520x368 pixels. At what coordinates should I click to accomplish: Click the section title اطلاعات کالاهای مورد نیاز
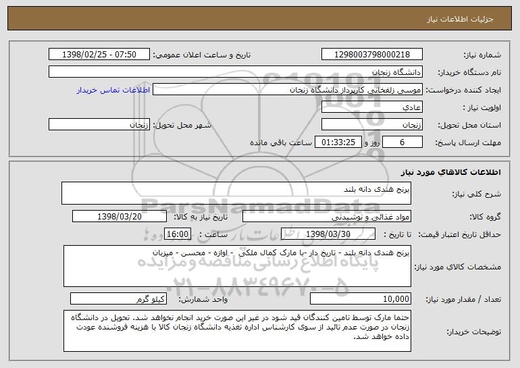450,172
